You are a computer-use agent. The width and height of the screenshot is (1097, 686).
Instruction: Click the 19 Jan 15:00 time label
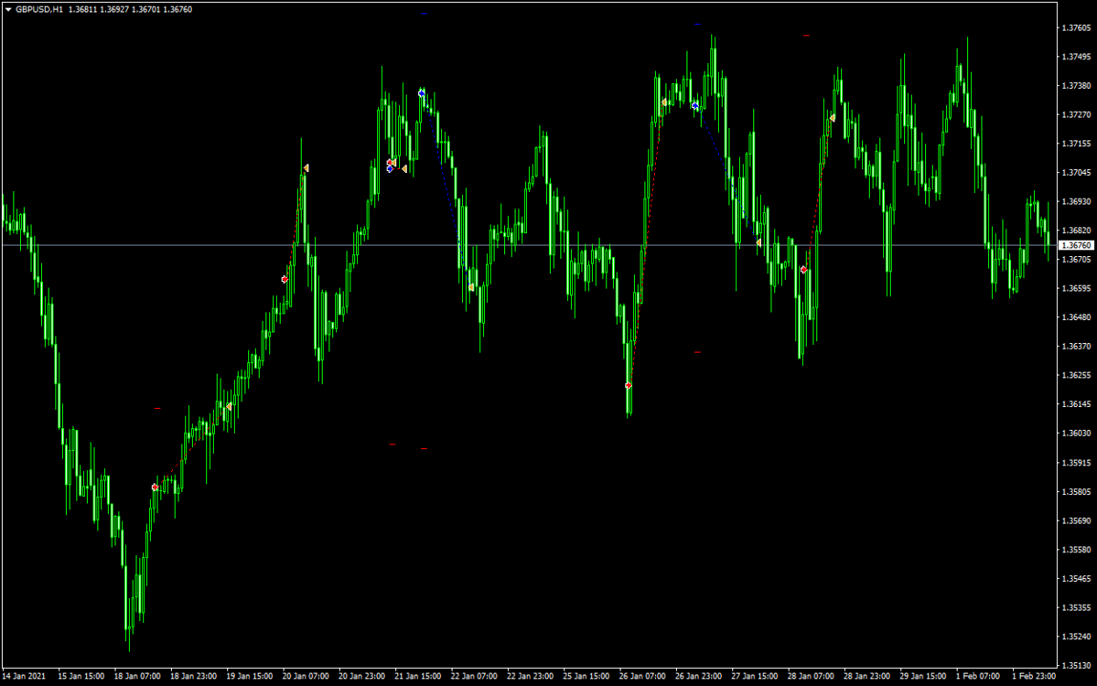pyautogui.click(x=250, y=676)
